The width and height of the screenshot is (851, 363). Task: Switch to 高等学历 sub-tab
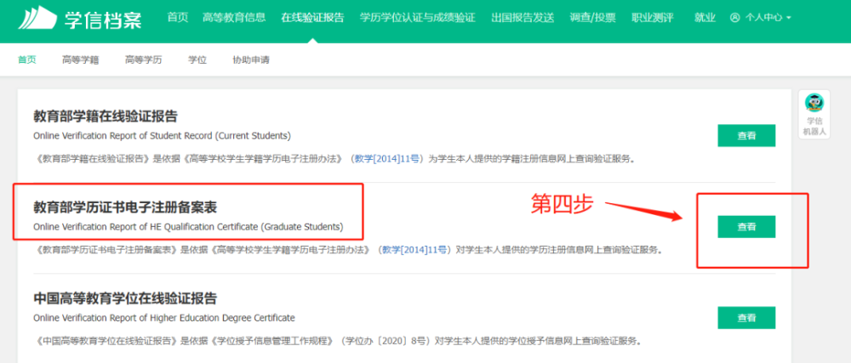(x=143, y=60)
